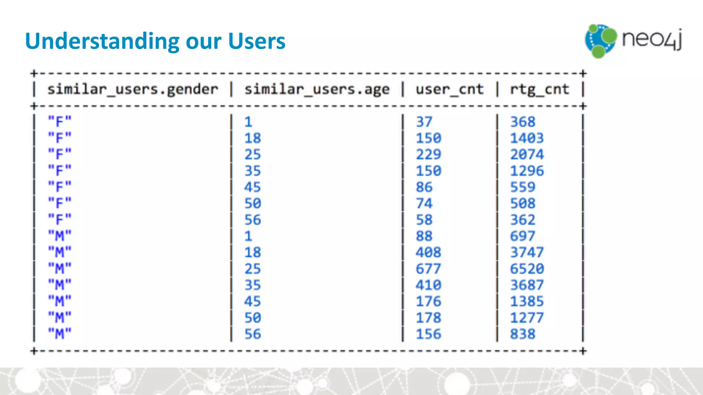Select rtg_cnt value 1385

[x=527, y=301]
